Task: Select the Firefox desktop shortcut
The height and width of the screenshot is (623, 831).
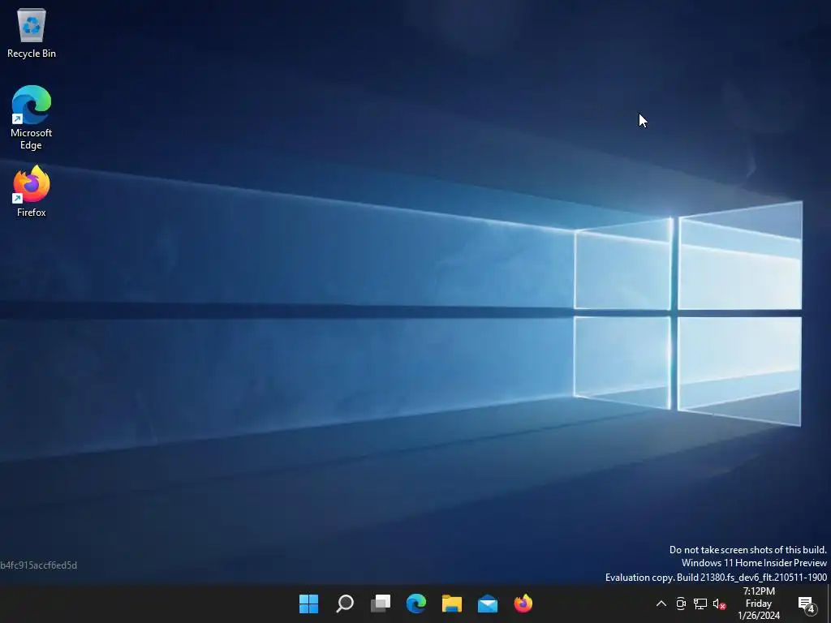Action: coord(32,191)
